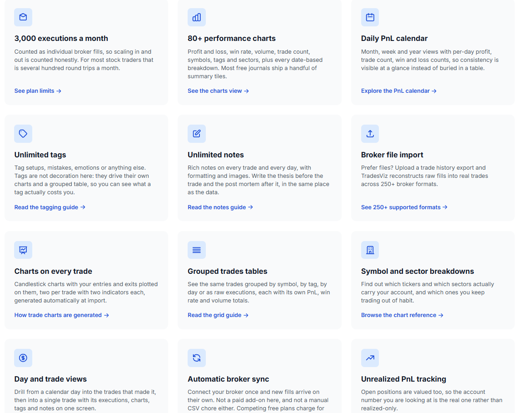
Task: Click the chart presentation icon above Charts on every trade
Action: (23, 250)
